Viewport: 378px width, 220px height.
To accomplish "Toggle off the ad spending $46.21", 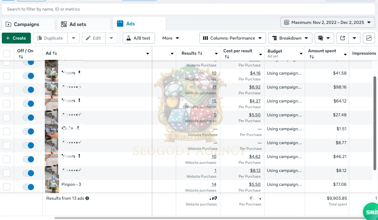I will 28,159.
